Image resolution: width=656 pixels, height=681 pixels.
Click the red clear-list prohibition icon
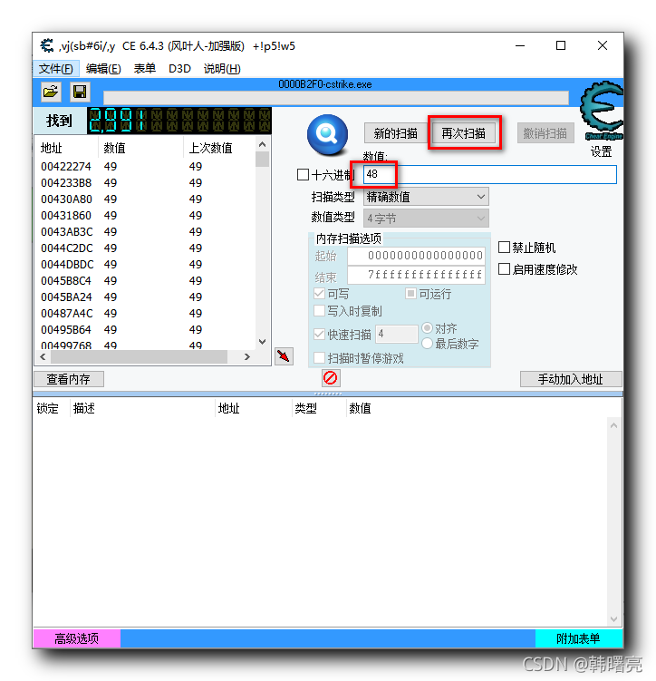pos(331,377)
